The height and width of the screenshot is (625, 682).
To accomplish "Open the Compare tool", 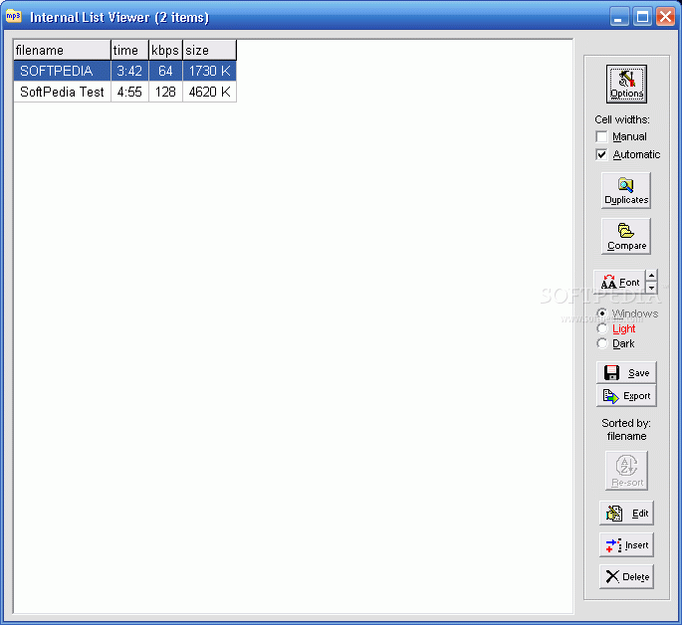I will tap(626, 236).
